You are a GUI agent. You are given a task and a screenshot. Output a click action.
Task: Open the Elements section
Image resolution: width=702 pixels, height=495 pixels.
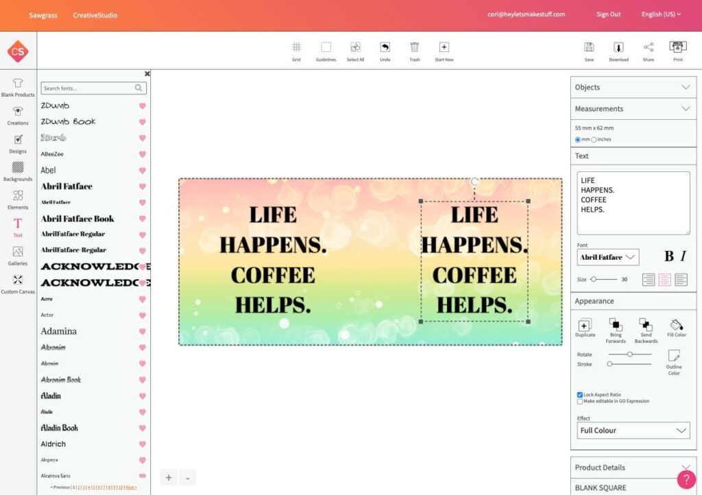tap(18, 200)
